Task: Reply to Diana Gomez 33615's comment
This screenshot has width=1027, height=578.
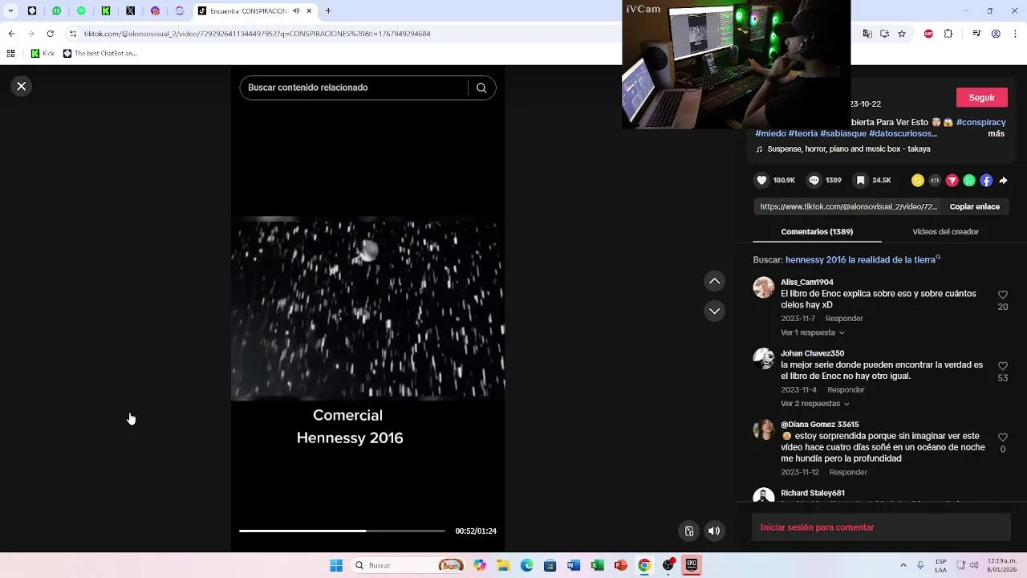Action: coord(848,472)
